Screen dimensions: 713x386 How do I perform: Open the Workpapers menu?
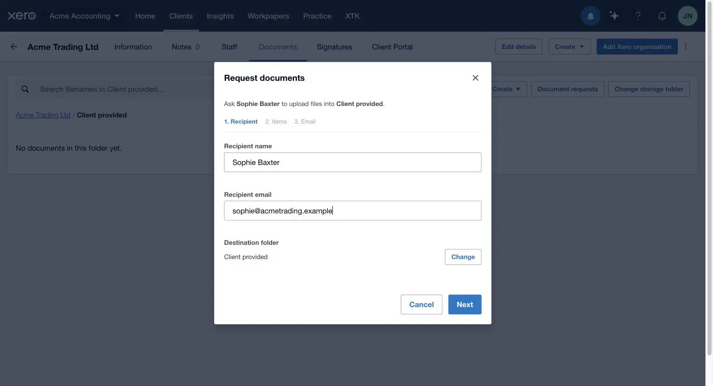click(268, 16)
